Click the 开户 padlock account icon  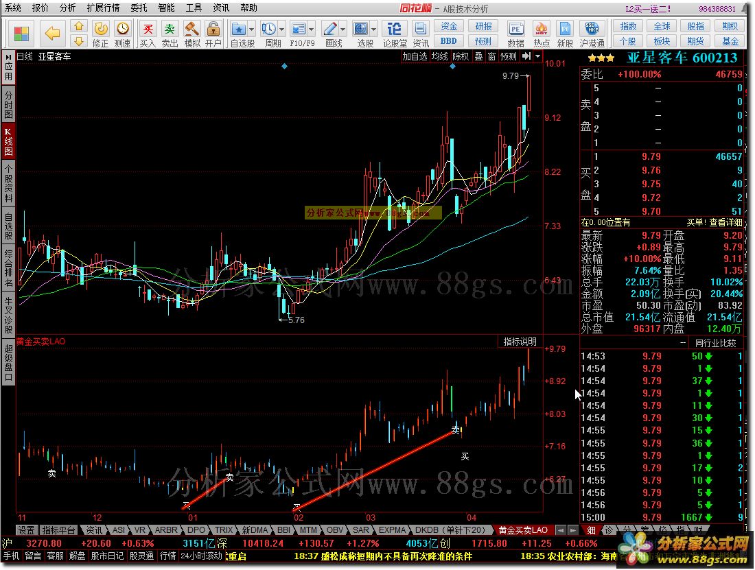[x=213, y=29]
